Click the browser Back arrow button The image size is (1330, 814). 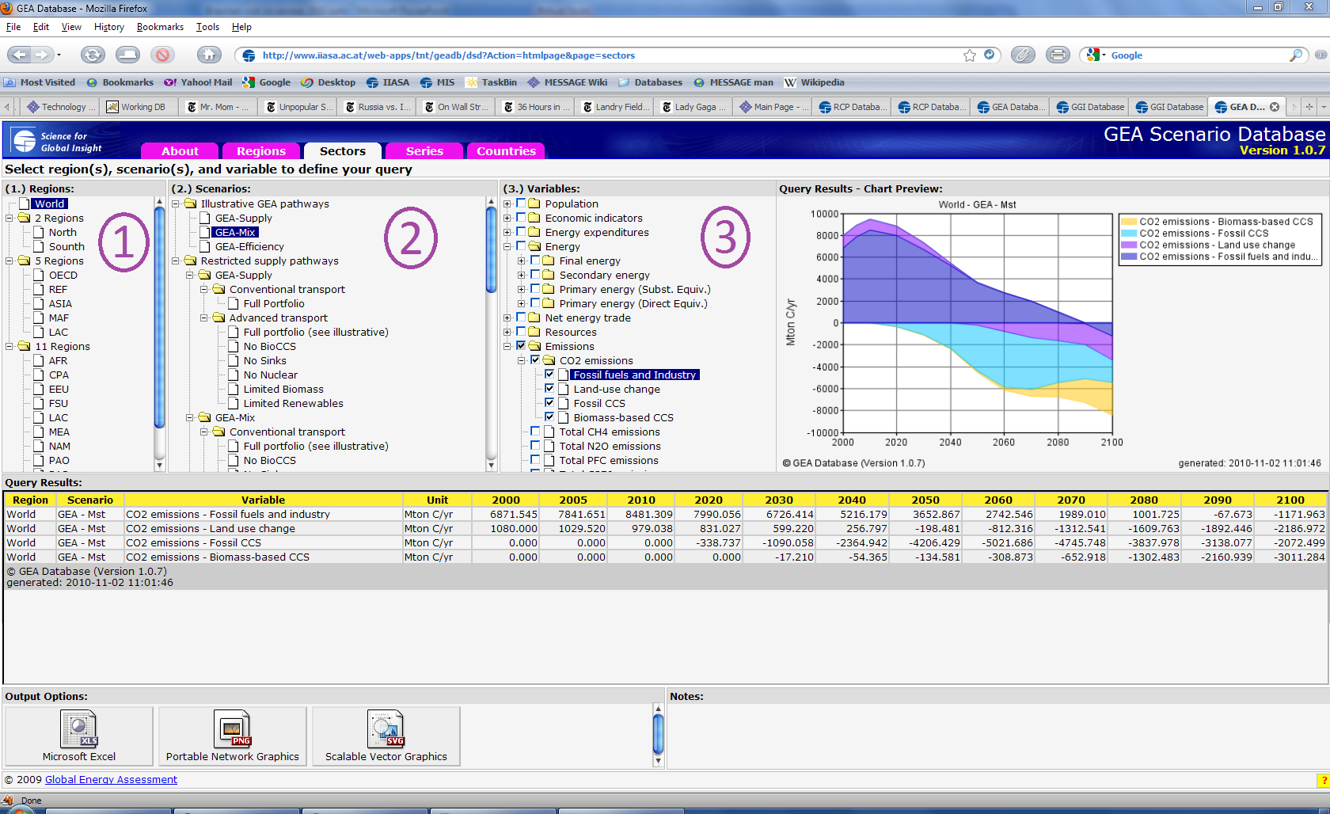pos(20,55)
